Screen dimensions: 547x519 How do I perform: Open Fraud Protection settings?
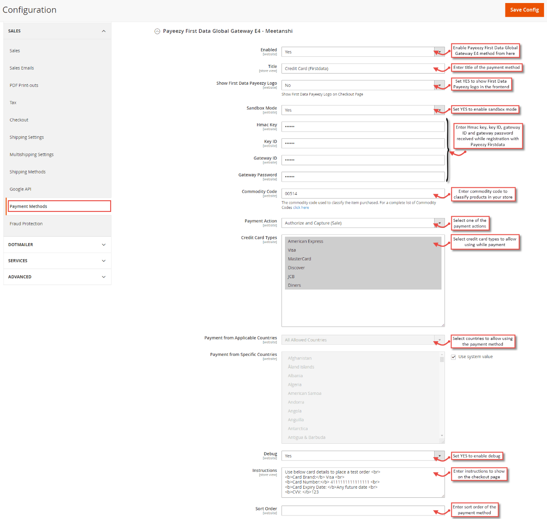tap(26, 224)
